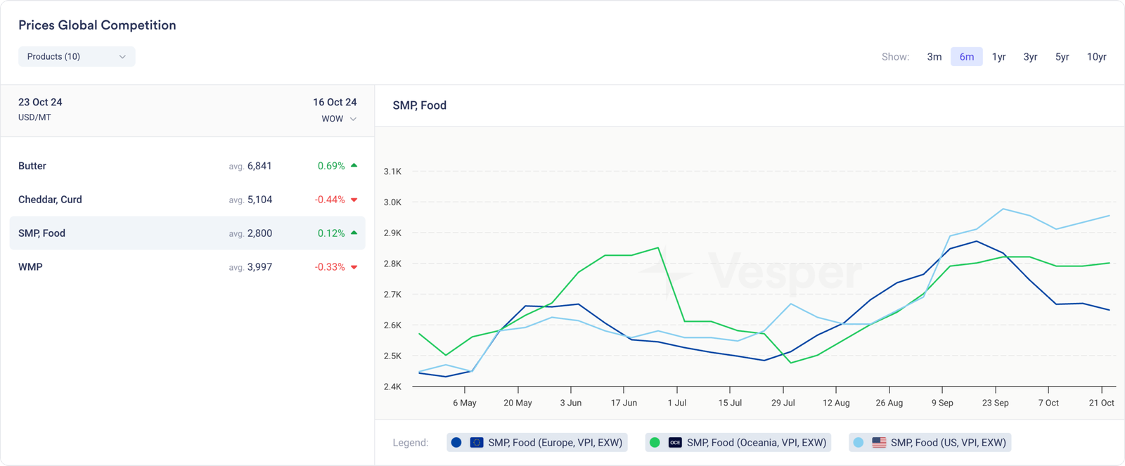
Task: Select the Butter product row
Action: point(187,166)
